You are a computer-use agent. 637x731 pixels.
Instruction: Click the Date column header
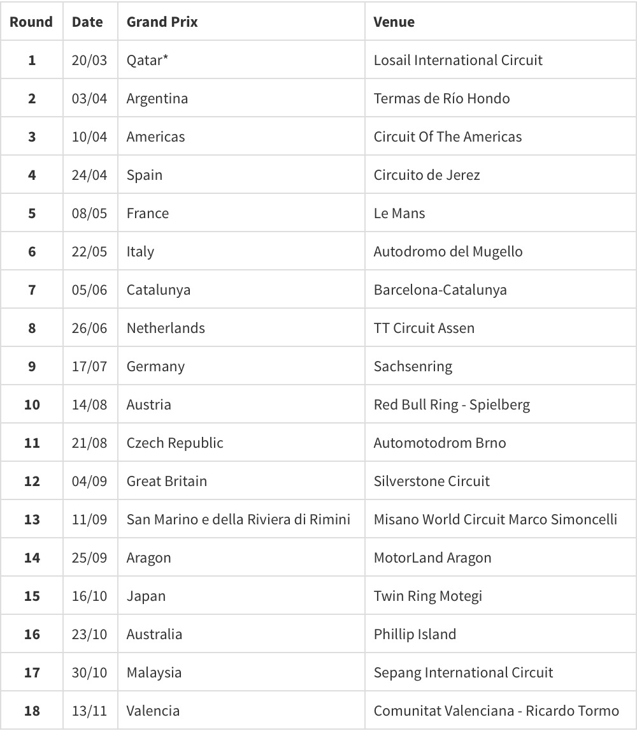point(87,22)
